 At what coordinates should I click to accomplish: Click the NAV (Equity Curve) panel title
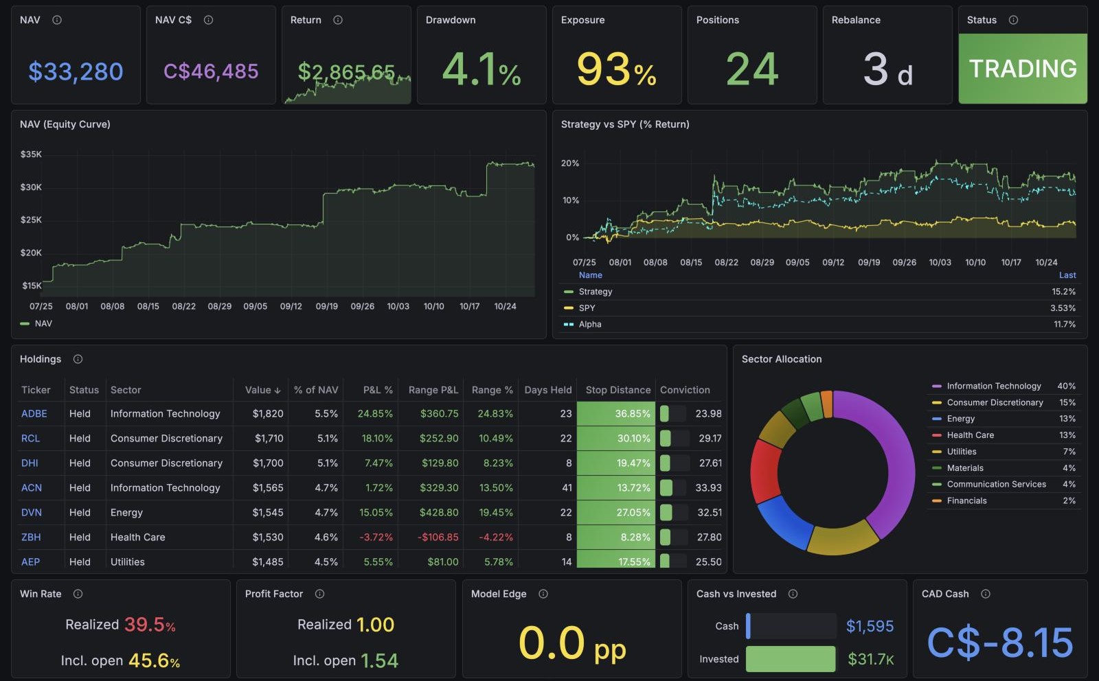[x=65, y=124]
